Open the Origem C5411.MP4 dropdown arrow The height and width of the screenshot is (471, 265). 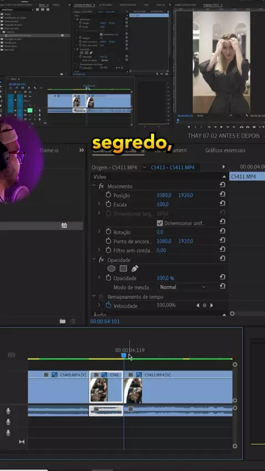tap(145, 167)
